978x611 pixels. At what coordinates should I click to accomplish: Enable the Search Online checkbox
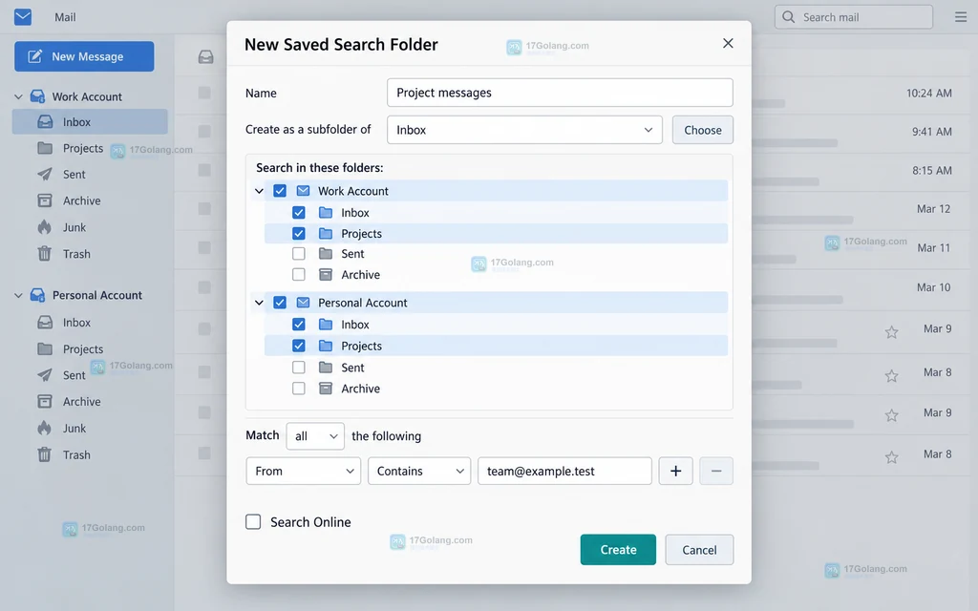pyautogui.click(x=253, y=522)
